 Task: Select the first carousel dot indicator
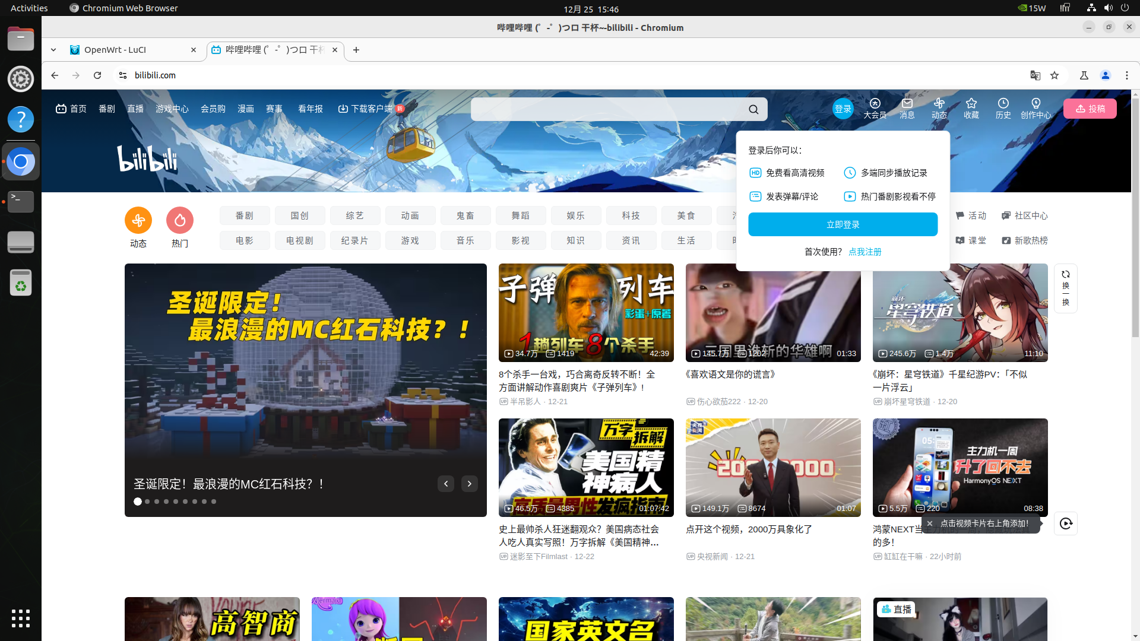click(138, 502)
